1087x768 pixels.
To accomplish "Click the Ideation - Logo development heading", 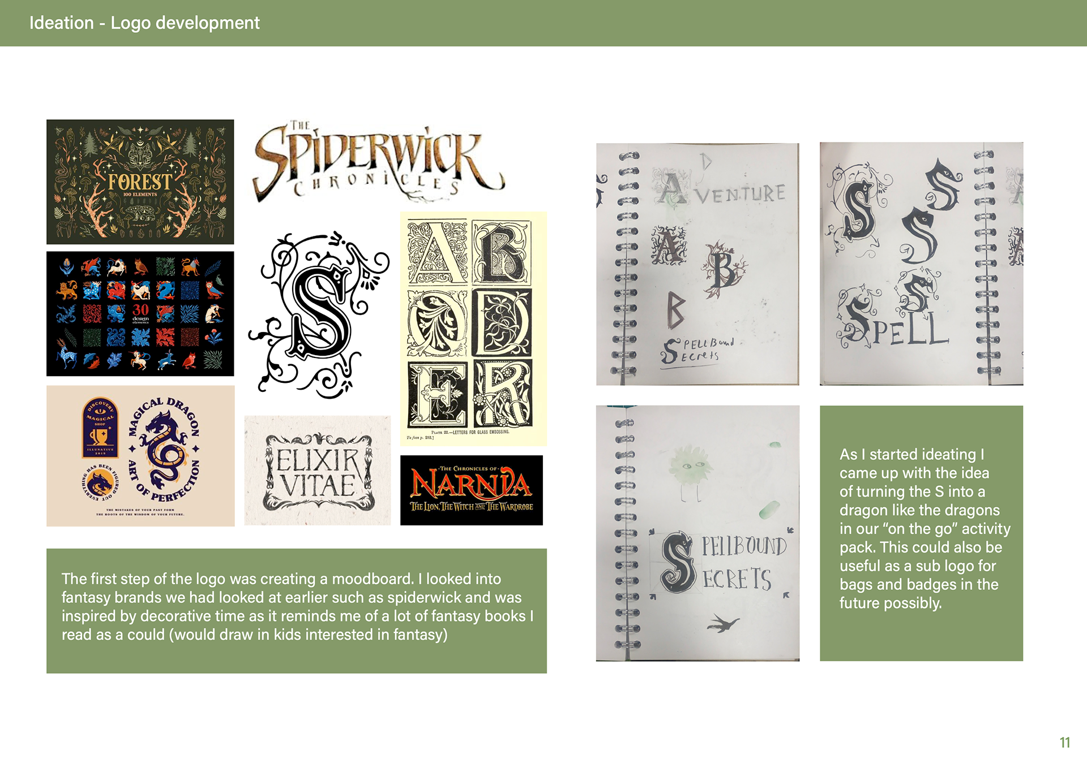I will [x=144, y=23].
